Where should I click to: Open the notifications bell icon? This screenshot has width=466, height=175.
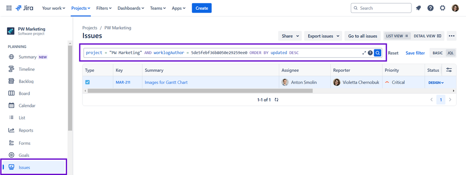(x=418, y=8)
